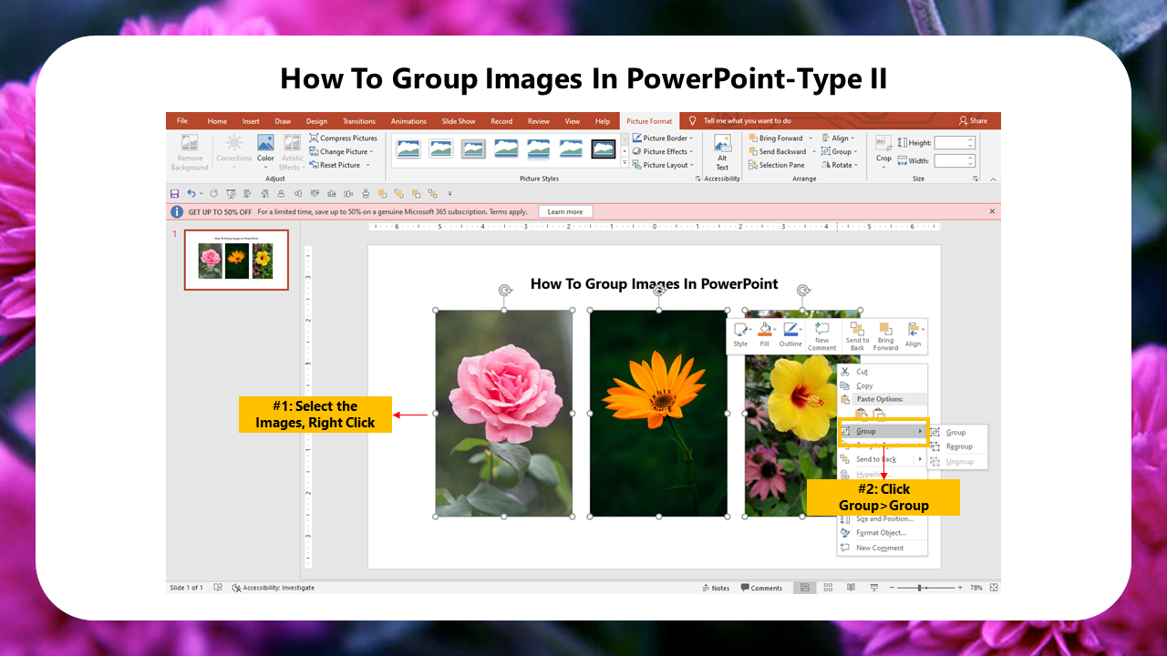Click the zoom out minus button
Viewport: 1167px width, 656px height.
point(891,588)
